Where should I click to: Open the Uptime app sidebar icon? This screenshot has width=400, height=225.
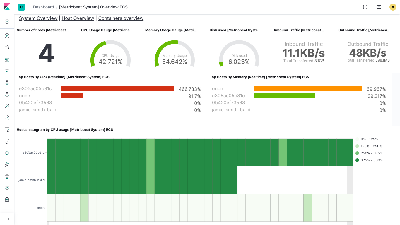(7, 141)
